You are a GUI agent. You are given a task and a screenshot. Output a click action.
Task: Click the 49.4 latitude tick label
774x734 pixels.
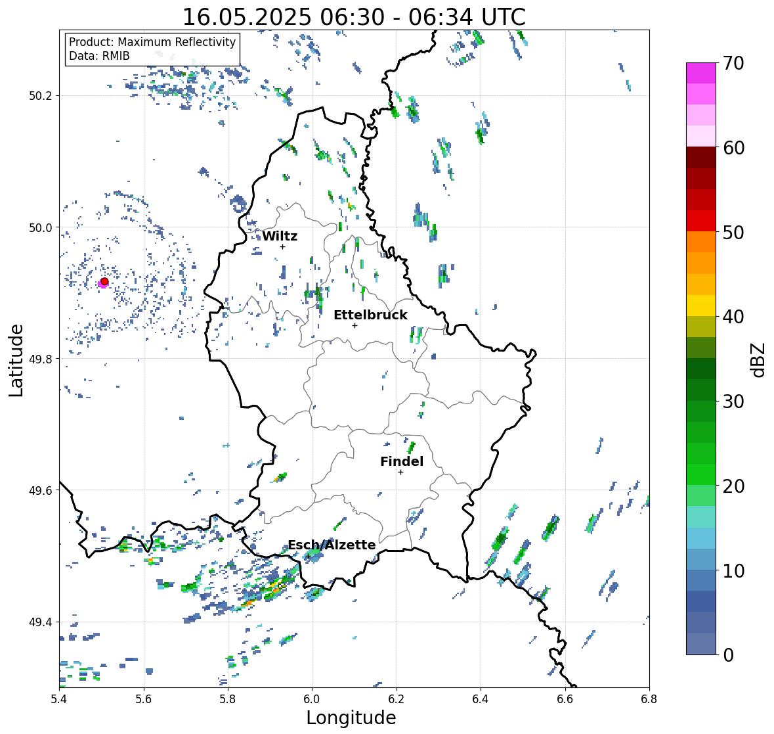41,622
